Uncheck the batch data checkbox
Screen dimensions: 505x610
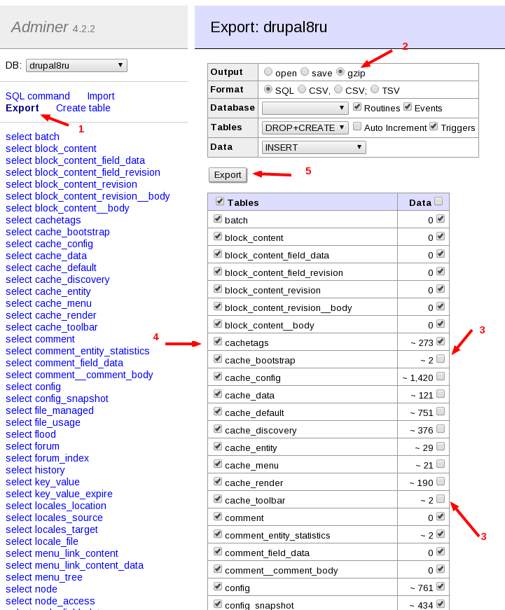(441, 219)
